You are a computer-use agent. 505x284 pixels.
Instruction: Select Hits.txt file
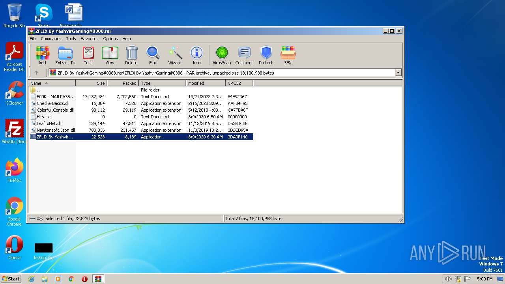141,117
